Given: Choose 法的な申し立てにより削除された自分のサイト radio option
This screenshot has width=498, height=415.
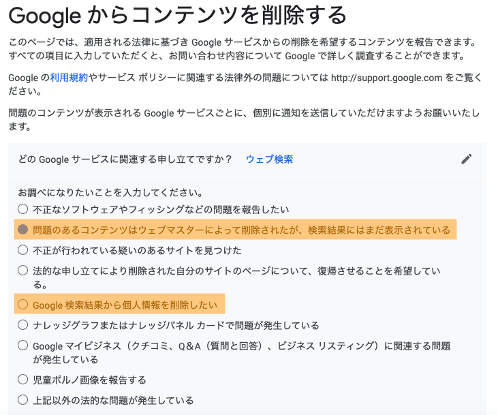Looking at the screenshot, I should point(23,271).
